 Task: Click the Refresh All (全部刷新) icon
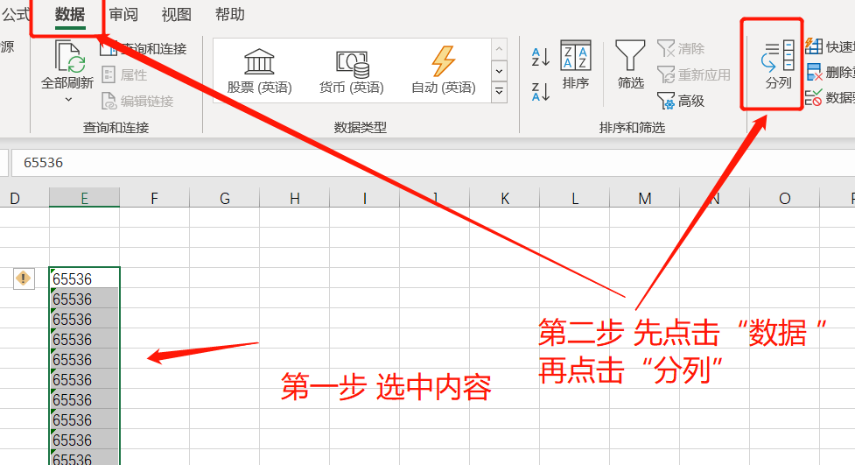point(69,56)
